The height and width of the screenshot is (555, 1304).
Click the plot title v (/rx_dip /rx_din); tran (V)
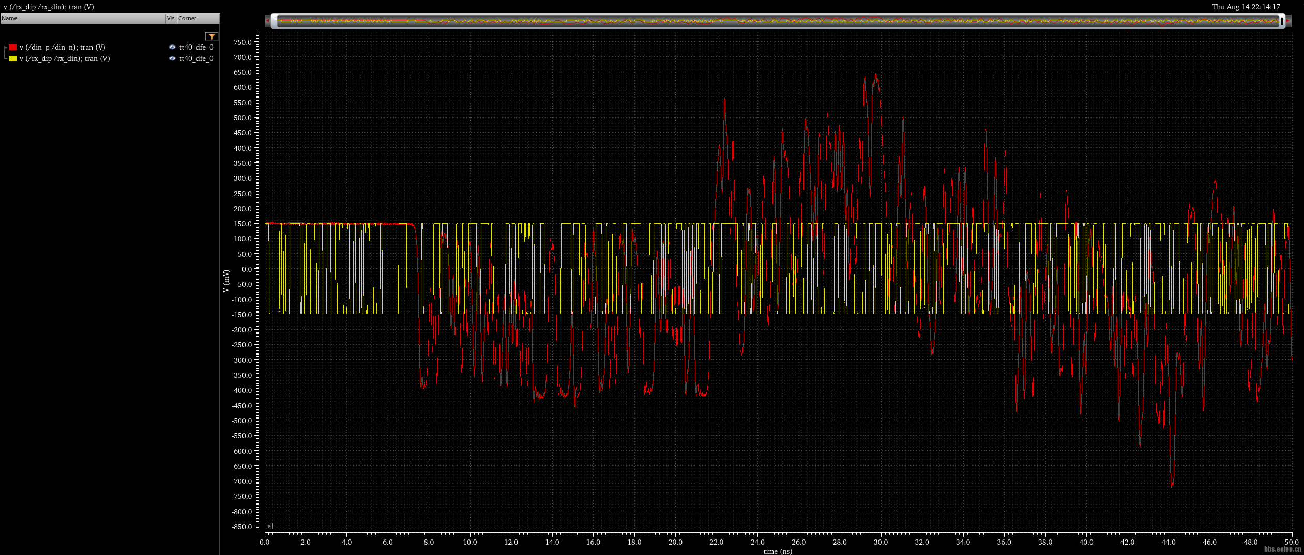coord(49,7)
